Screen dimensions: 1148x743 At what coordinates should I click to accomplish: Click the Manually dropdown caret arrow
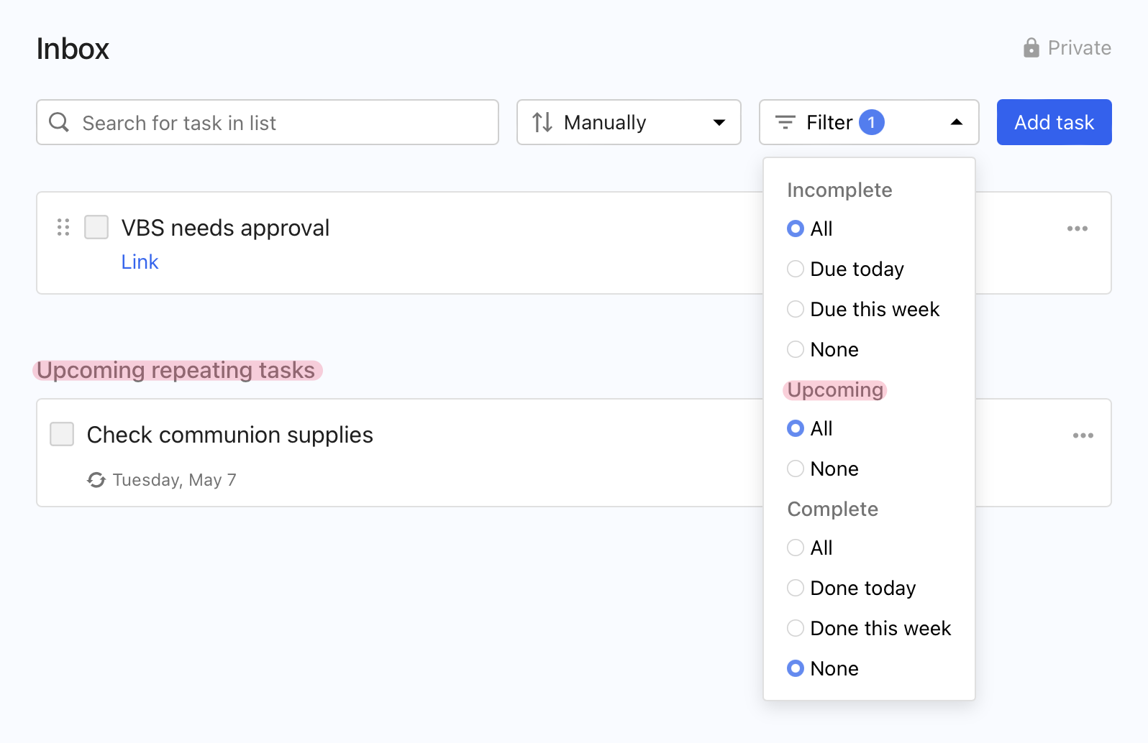point(719,123)
